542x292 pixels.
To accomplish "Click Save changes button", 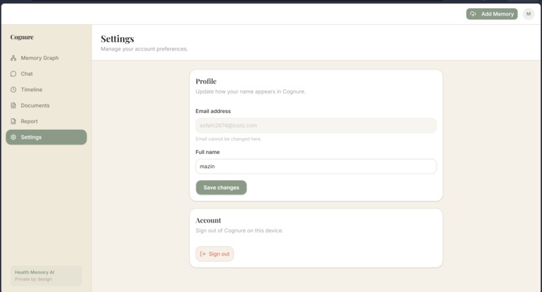I will point(221,188).
